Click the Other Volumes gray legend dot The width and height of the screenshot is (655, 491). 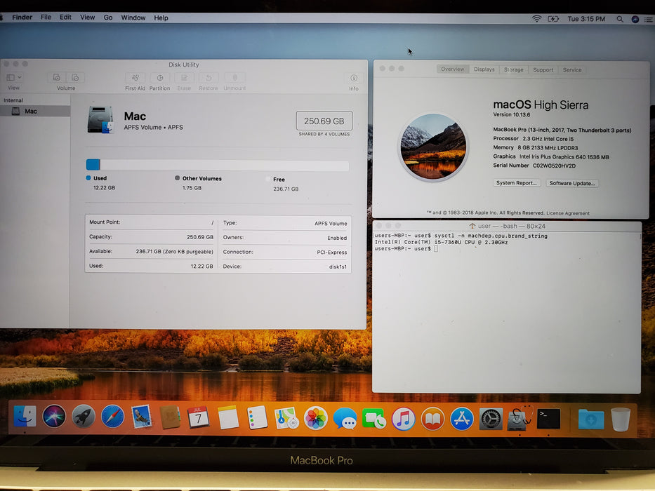(x=177, y=178)
